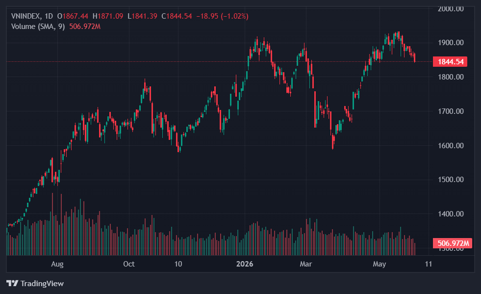Click the legend closing price value C1844.54
Image resolution: width=481 pixels, height=294 pixels.
pyautogui.click(x=177, y=16)
